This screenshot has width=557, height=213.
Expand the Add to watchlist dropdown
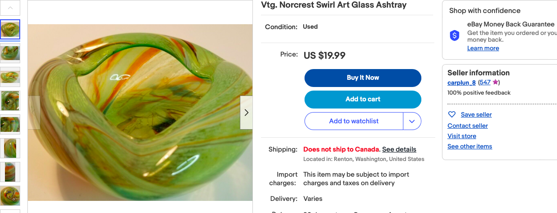pyautogui.click(x=412, y=121)
